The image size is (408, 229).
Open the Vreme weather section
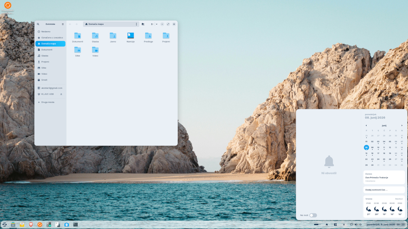tap(384, 207)
